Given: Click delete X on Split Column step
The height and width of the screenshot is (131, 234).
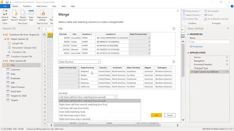Looking at the screenshot, I should [192, 72].
